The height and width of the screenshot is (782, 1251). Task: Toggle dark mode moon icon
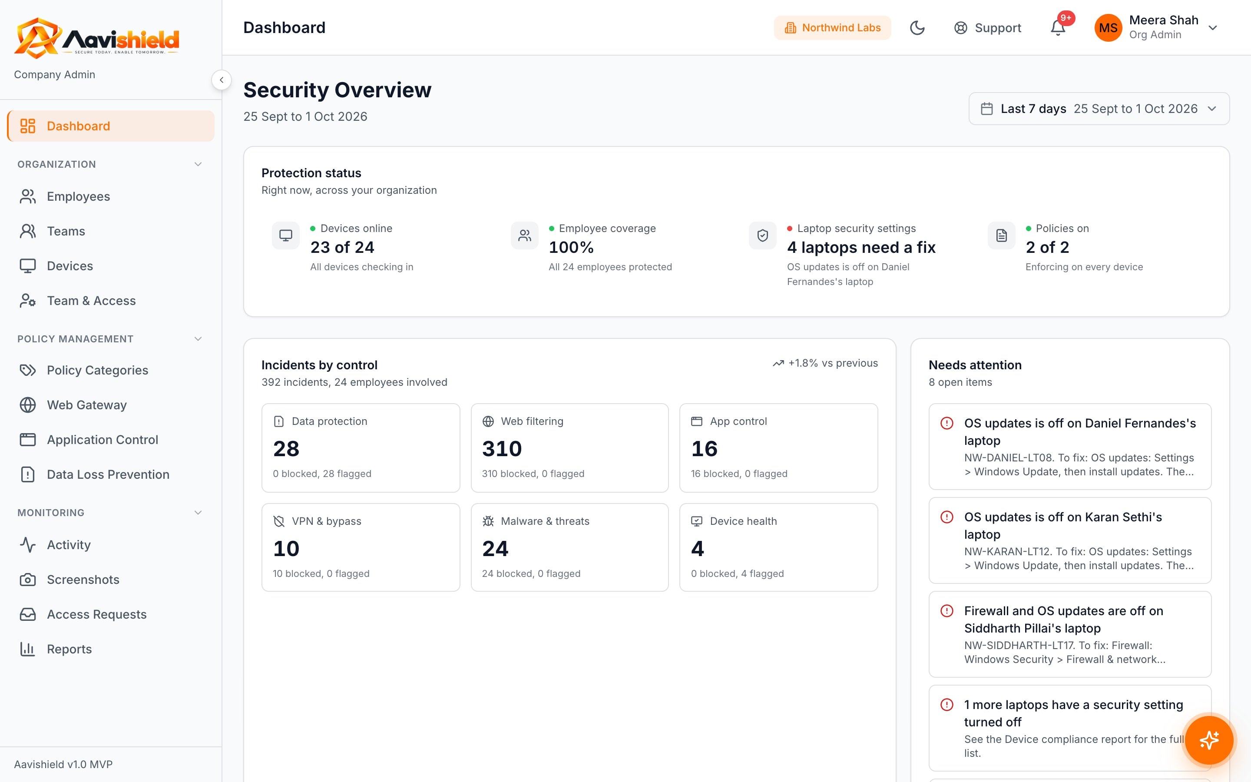click(x=917, y=28)
